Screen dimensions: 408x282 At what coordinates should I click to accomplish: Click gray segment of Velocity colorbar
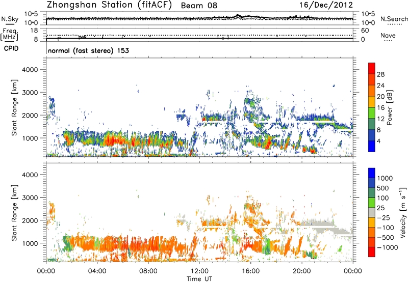[x=372, y=212]
